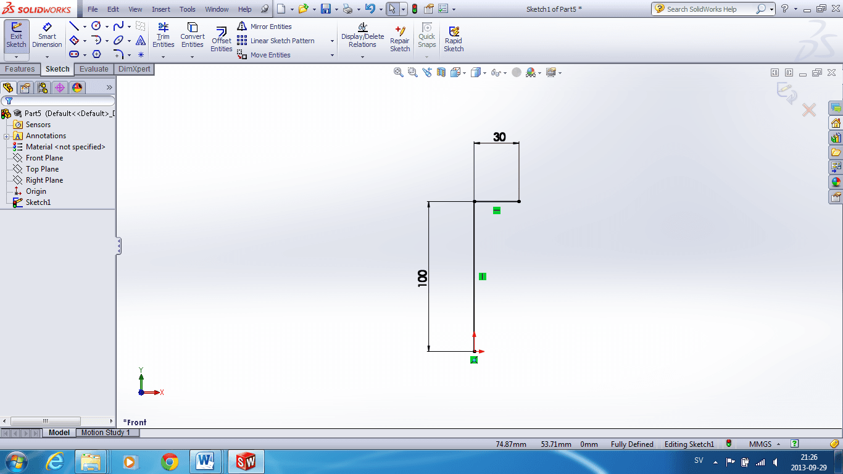Click the FeatureManager filter field
Image resolution: width=843 pixels, height=474 pixels.
(58, 101)
